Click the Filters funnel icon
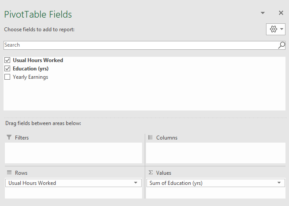Image resolution: width=289 pixels, height=206 pixels. pos(9,138)
